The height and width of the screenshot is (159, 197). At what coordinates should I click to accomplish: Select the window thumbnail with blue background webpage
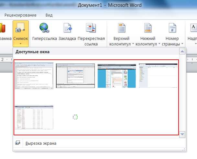click(x=117, y=76)
